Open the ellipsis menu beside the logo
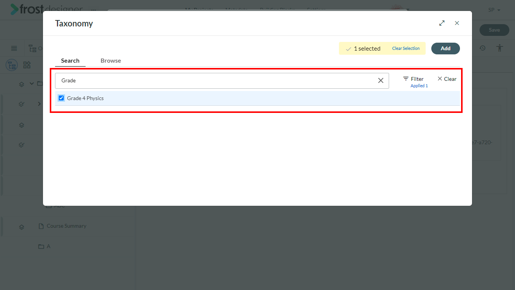 click(93, 10)
